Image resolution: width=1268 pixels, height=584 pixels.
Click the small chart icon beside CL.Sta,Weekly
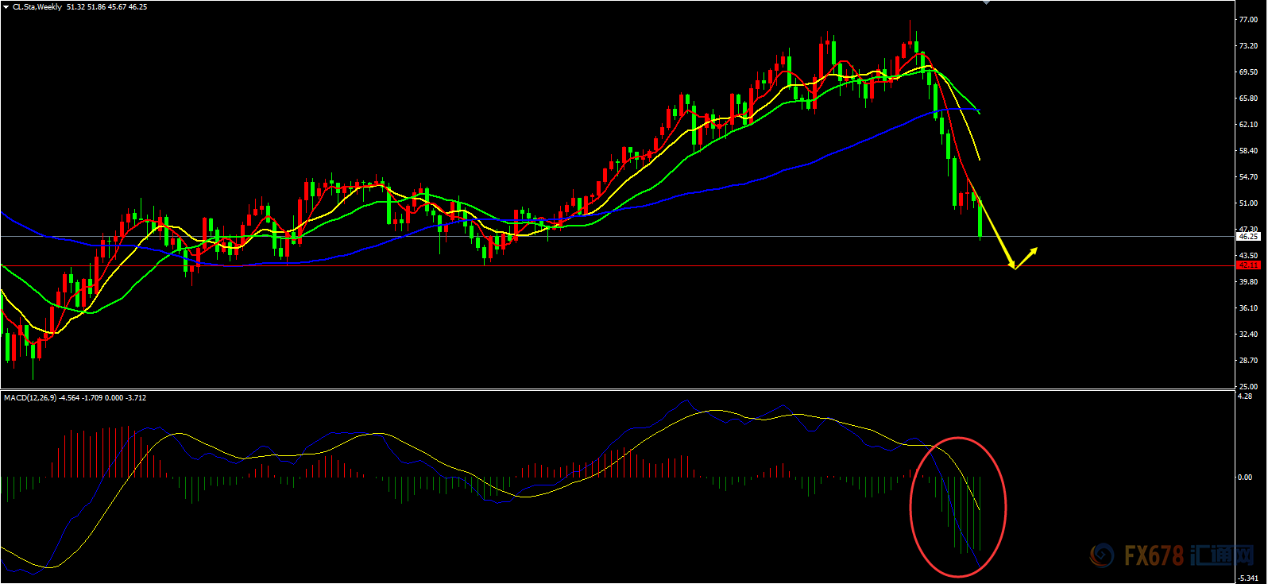tap(6, 6)
